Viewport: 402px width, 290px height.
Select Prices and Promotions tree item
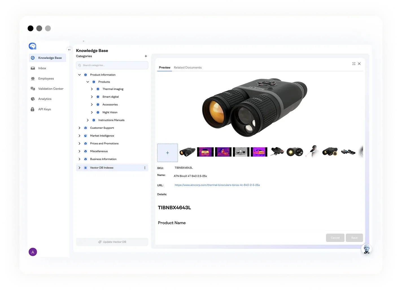104,143
